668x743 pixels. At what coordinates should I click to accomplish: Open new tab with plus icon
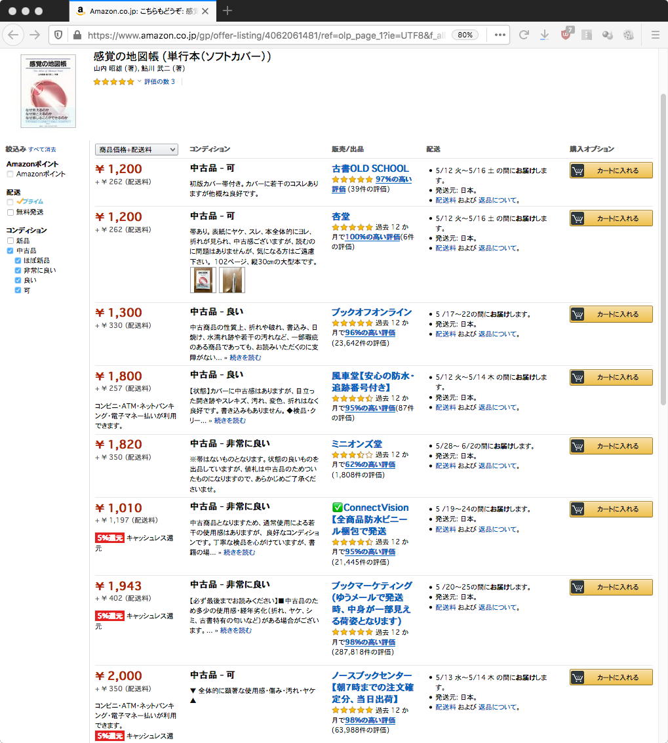click(227, 10)
